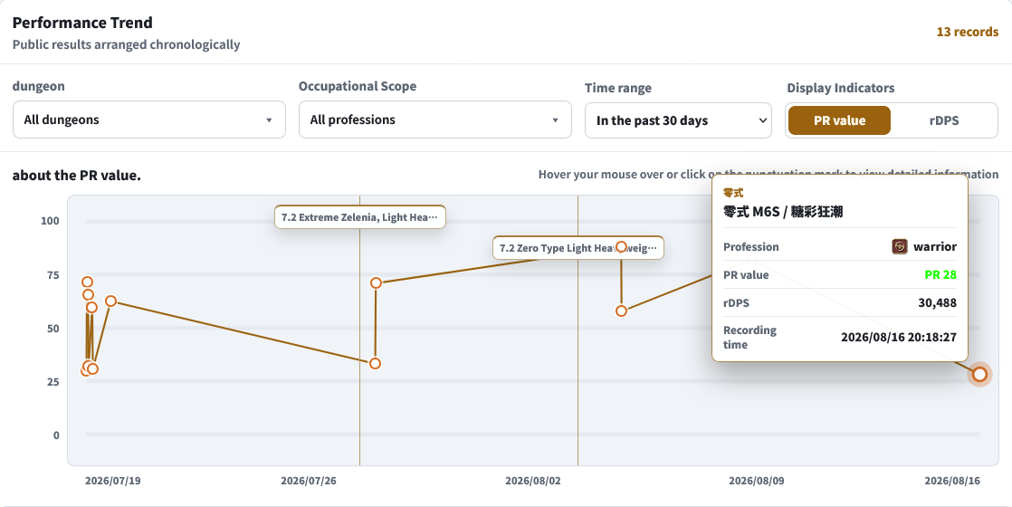
Task: Click the 2026/08/02 axis date label
Action: point(533,481)
